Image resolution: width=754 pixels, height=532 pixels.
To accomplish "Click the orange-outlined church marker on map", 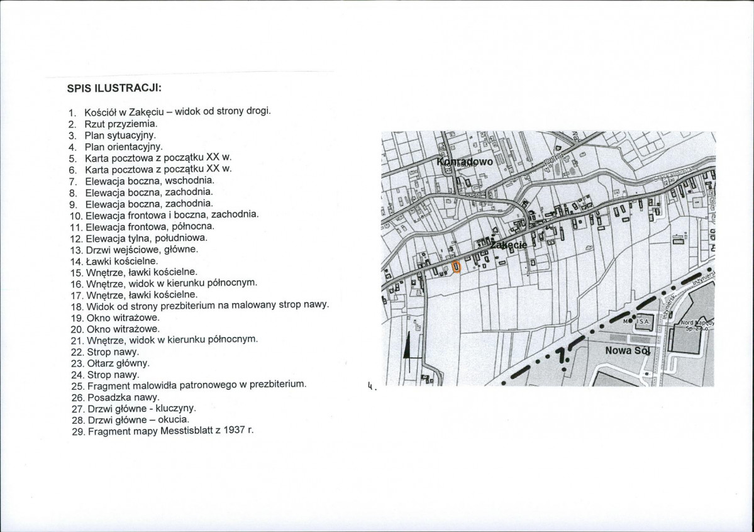I will [x=457, y=267].
